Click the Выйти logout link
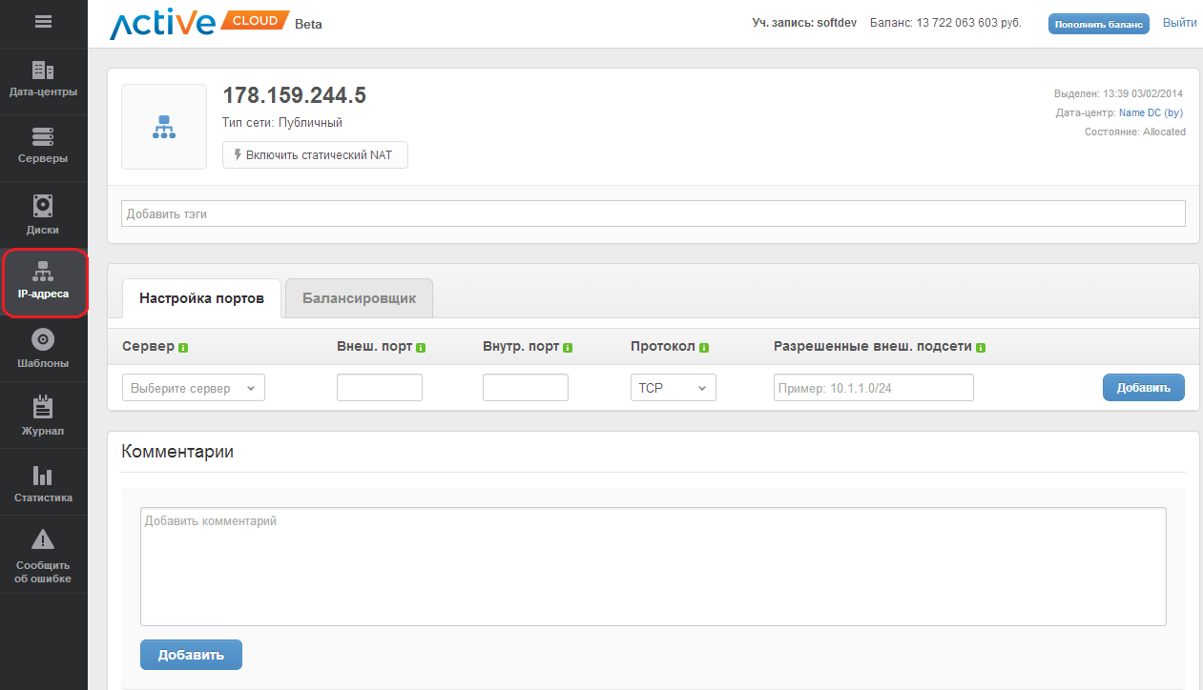1203x690 pixels. point(1179,23)
